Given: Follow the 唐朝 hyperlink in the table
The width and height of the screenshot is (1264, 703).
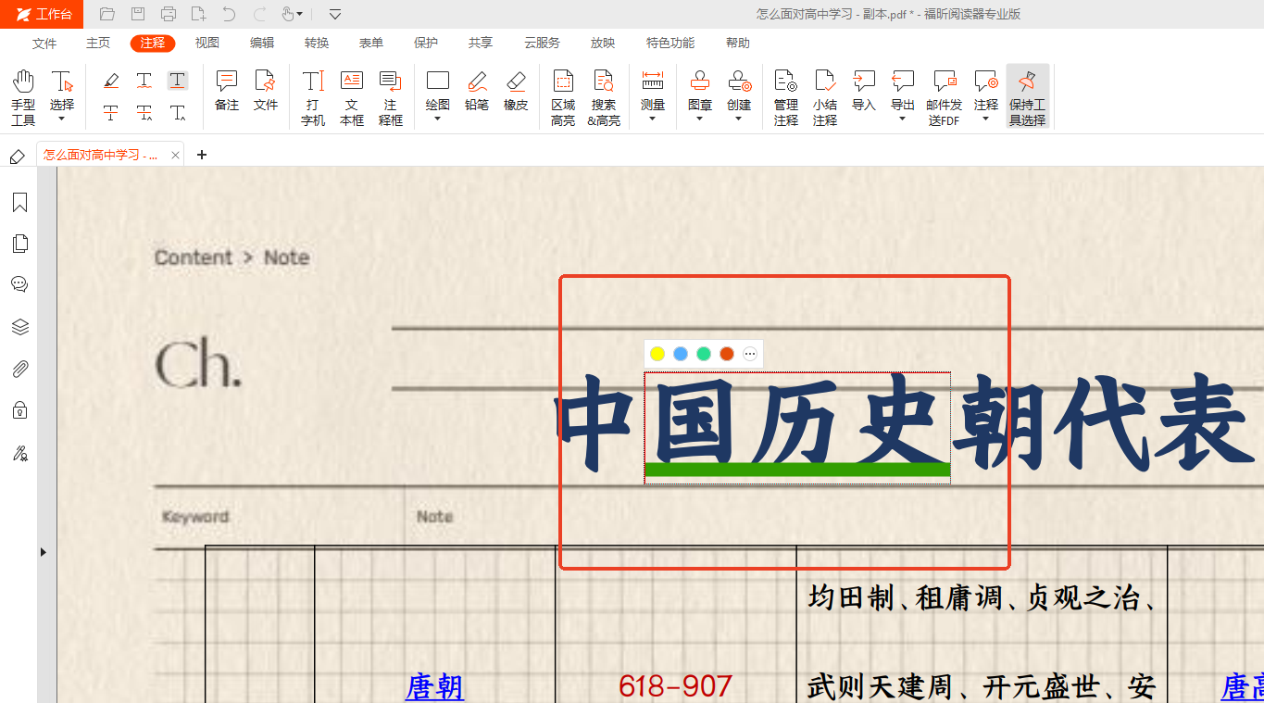Looking at the screenshot, I should coord(434,687).
